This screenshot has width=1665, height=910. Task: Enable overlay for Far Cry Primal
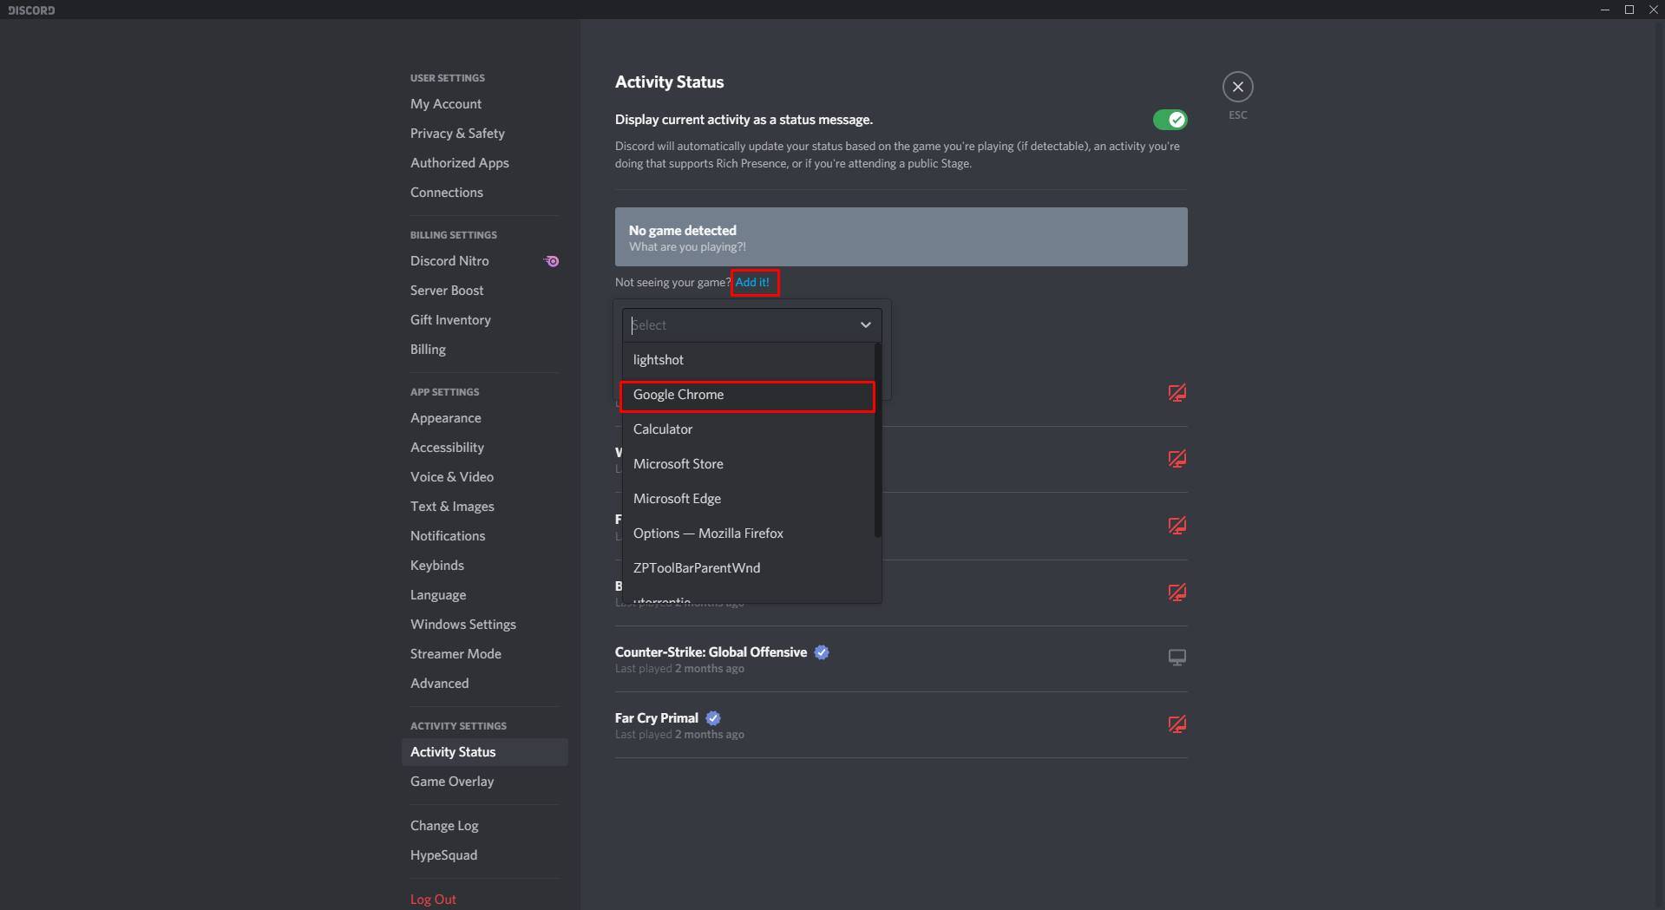coord(1177,723)
